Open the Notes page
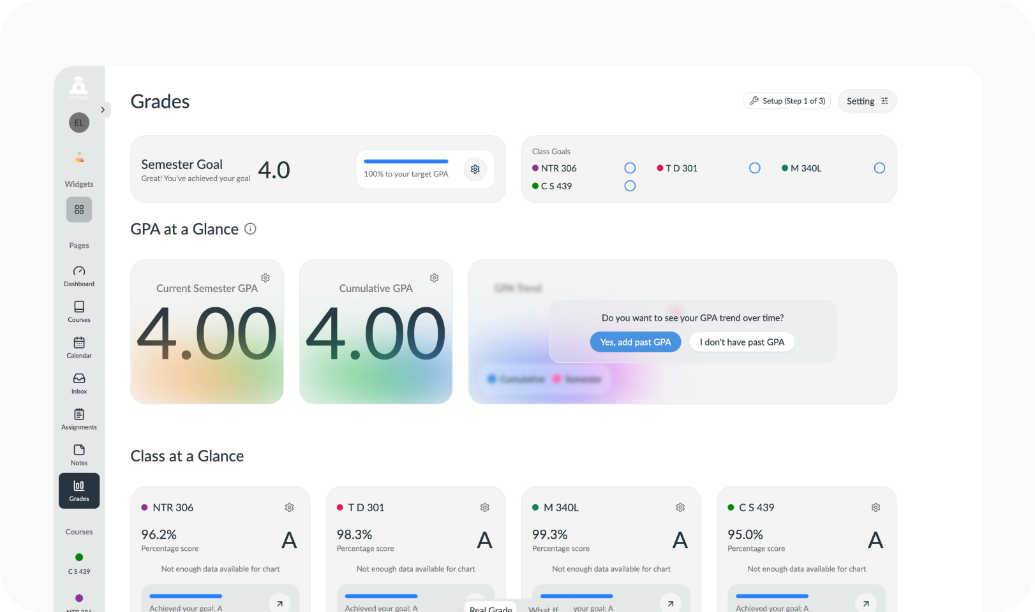 (x=78, y=455)
